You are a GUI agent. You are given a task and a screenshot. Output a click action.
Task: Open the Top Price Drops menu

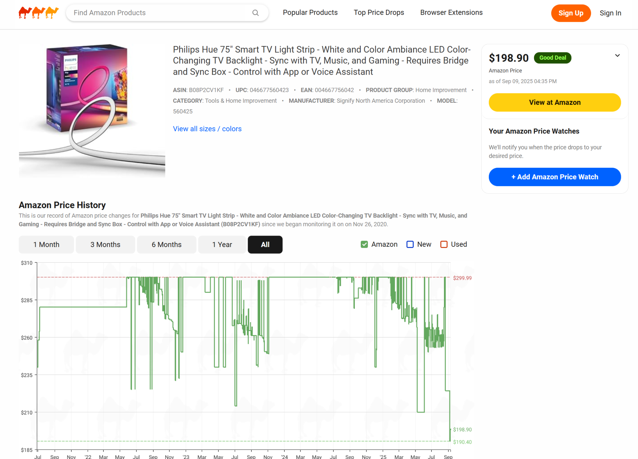379,12
